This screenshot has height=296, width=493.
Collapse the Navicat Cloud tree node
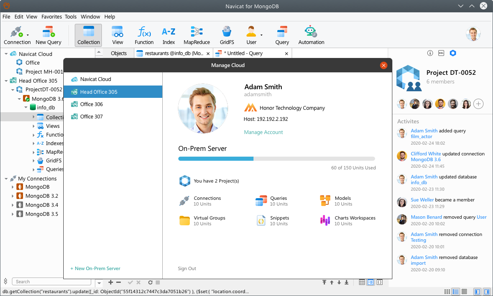coord(6,54)
